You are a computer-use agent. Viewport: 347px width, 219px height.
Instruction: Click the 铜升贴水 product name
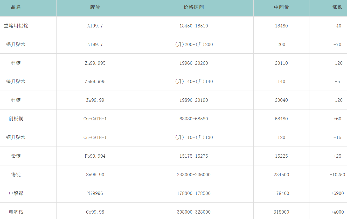16,137
